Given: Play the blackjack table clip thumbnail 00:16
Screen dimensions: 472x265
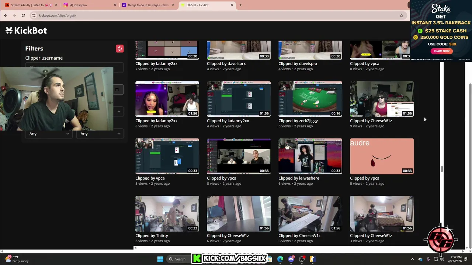Looking at the screenshot, I should click(x=310, y=99).
